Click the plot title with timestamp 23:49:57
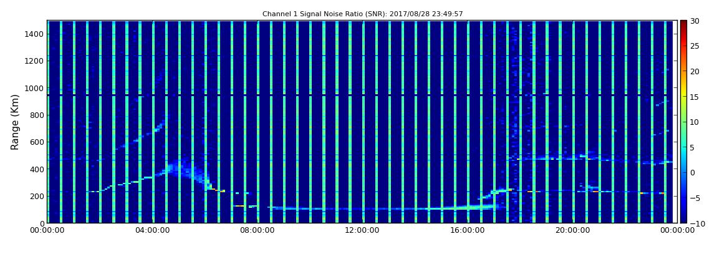This screenshot has height=254, width=717. tap(363, 14)
